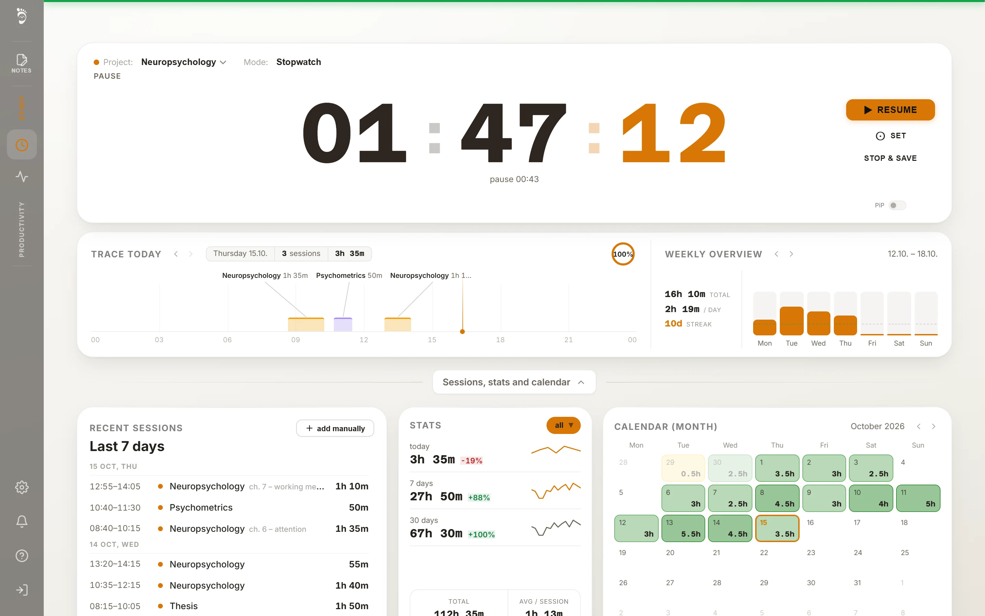Switch to the Productivity sidebar tab
This screenshot has width=985, height=616.
pyautogui.click(x=22, y=229)
